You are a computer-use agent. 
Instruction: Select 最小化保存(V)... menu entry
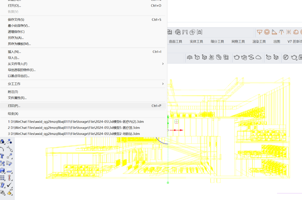83,26
